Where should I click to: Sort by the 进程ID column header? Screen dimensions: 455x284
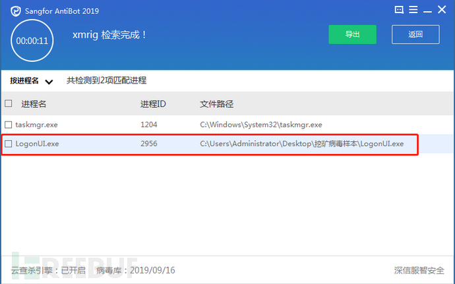coord(153,104)
